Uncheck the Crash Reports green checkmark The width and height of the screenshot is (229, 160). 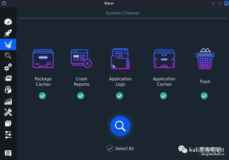[81, 96]
